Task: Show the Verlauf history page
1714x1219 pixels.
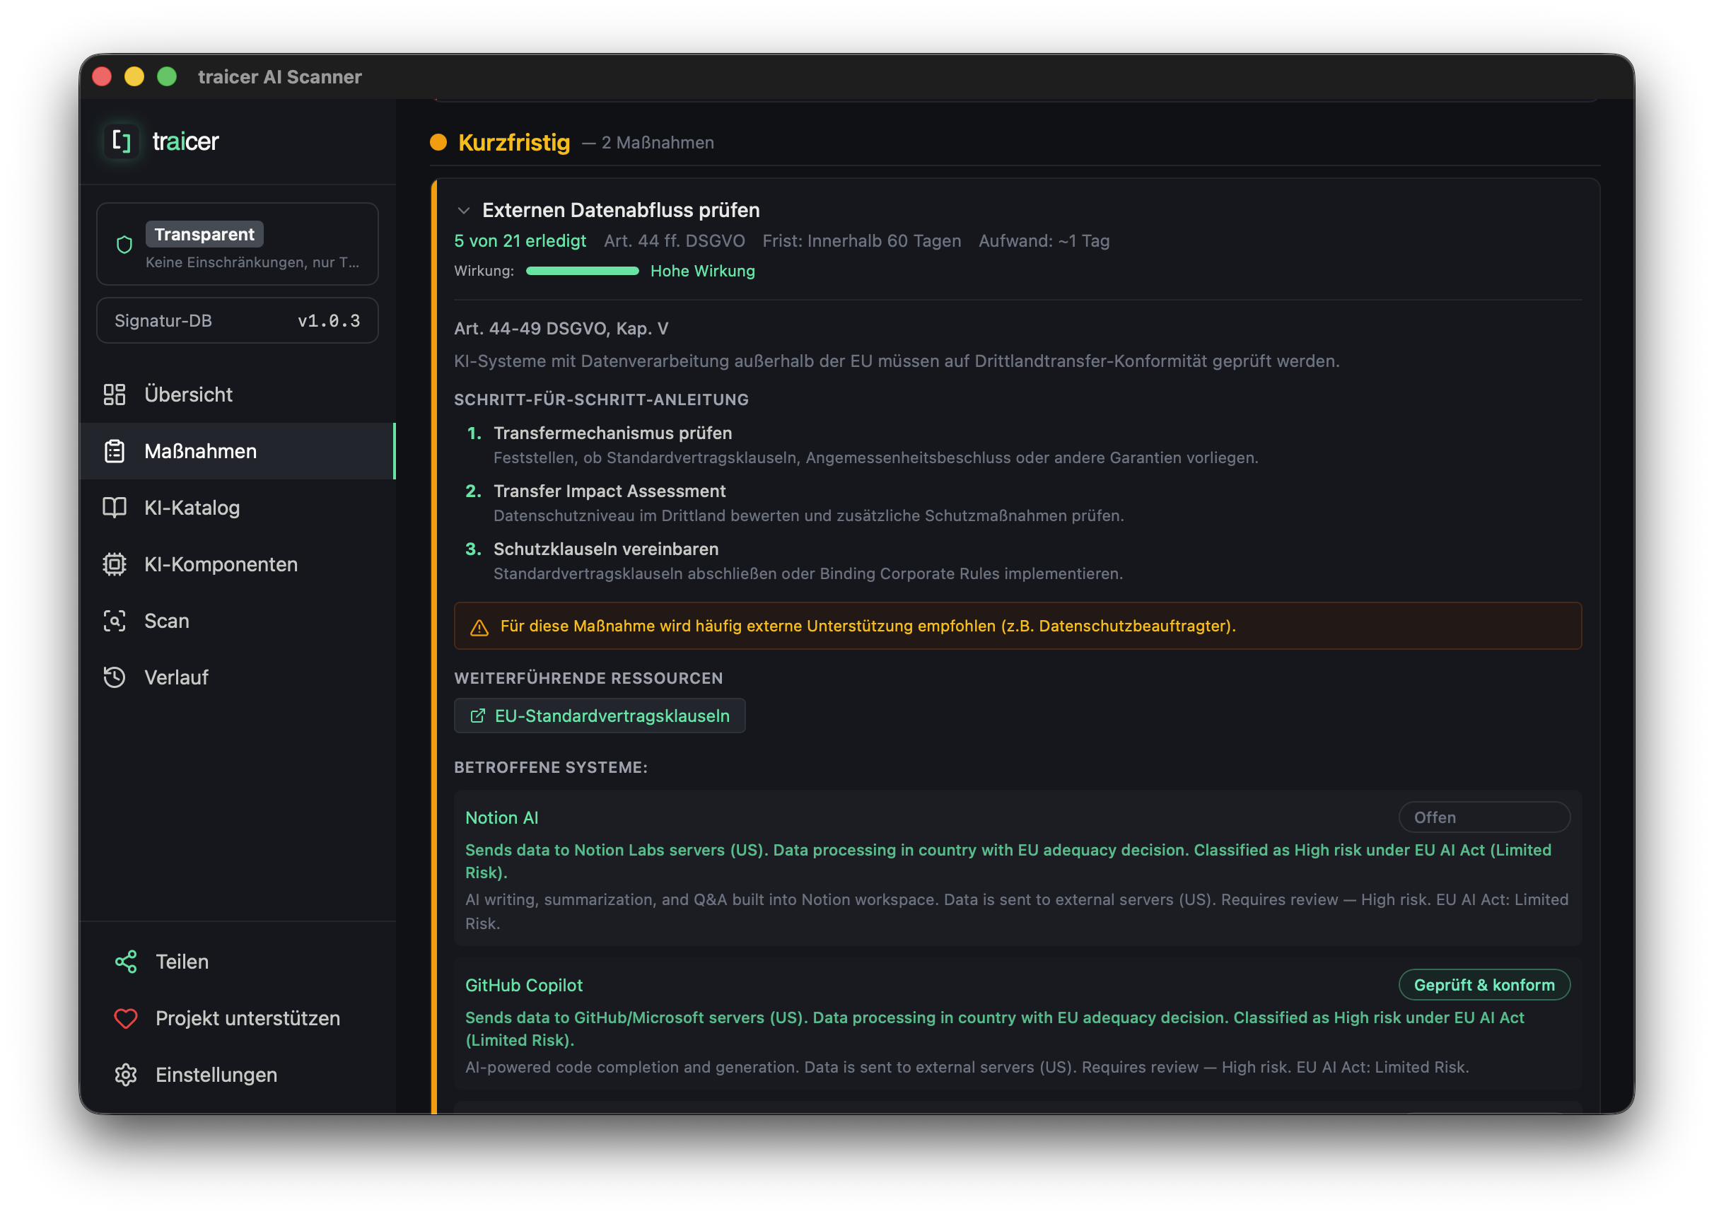Action: [x=237, y=677]
